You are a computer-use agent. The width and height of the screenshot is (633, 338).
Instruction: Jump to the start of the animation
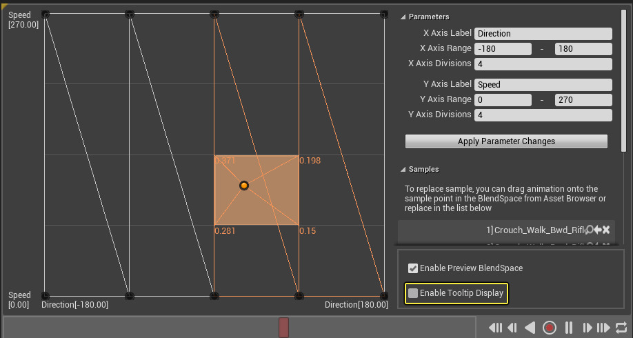(494, 328)
